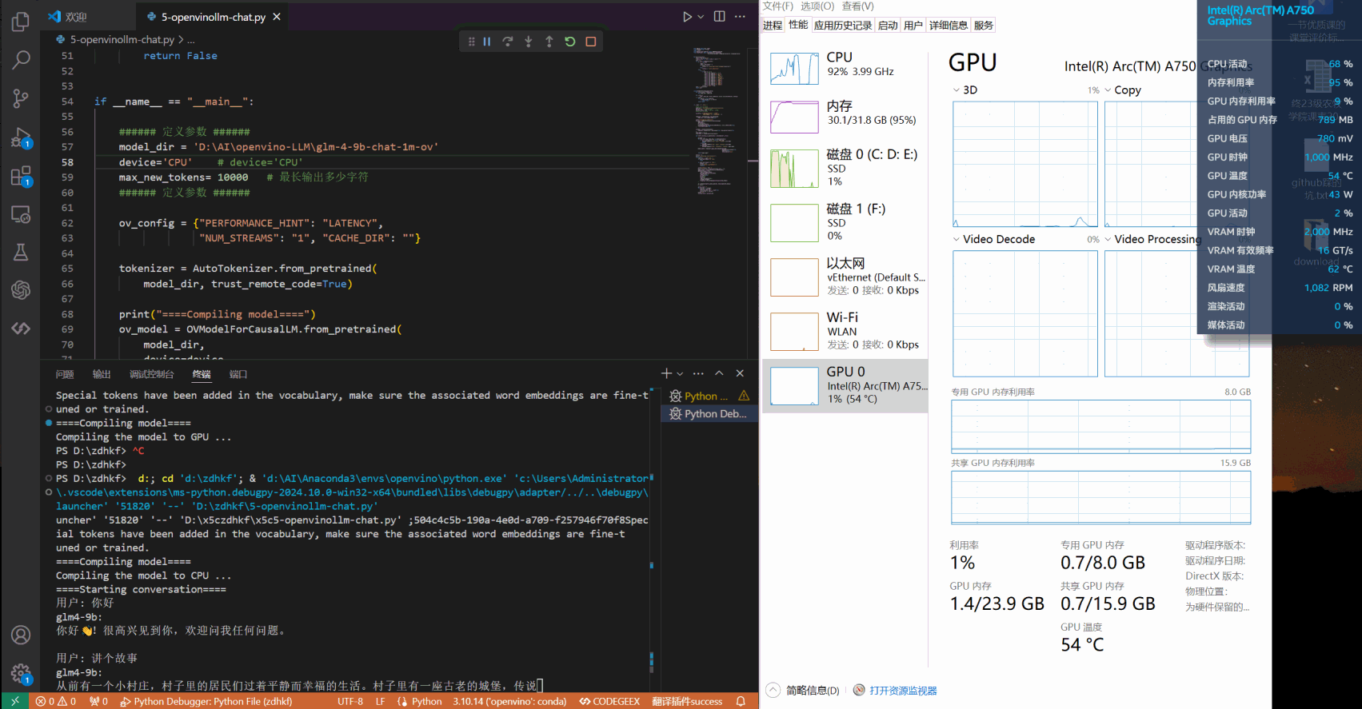The width and height of the screenshot is (1362, 709).
Task: Stop the debug session
Action: click(x=590, y=42)
